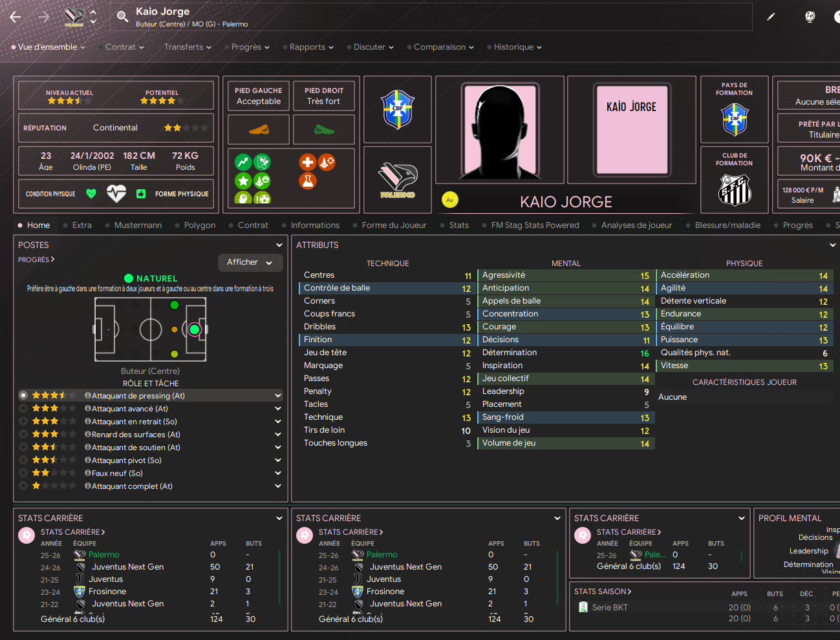Expand the Attaquant de pressing row chevron
The image size is (840, 640).
click(x=278, y=395)
